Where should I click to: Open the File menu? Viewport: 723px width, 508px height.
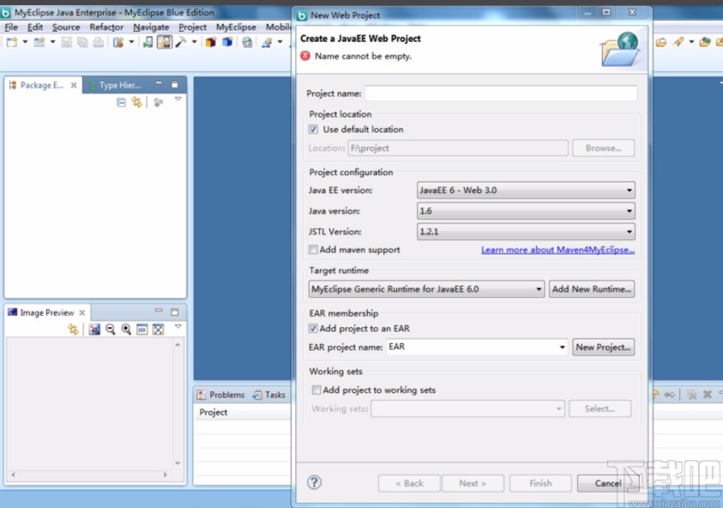pyautogui.click(x=11, y=27)
